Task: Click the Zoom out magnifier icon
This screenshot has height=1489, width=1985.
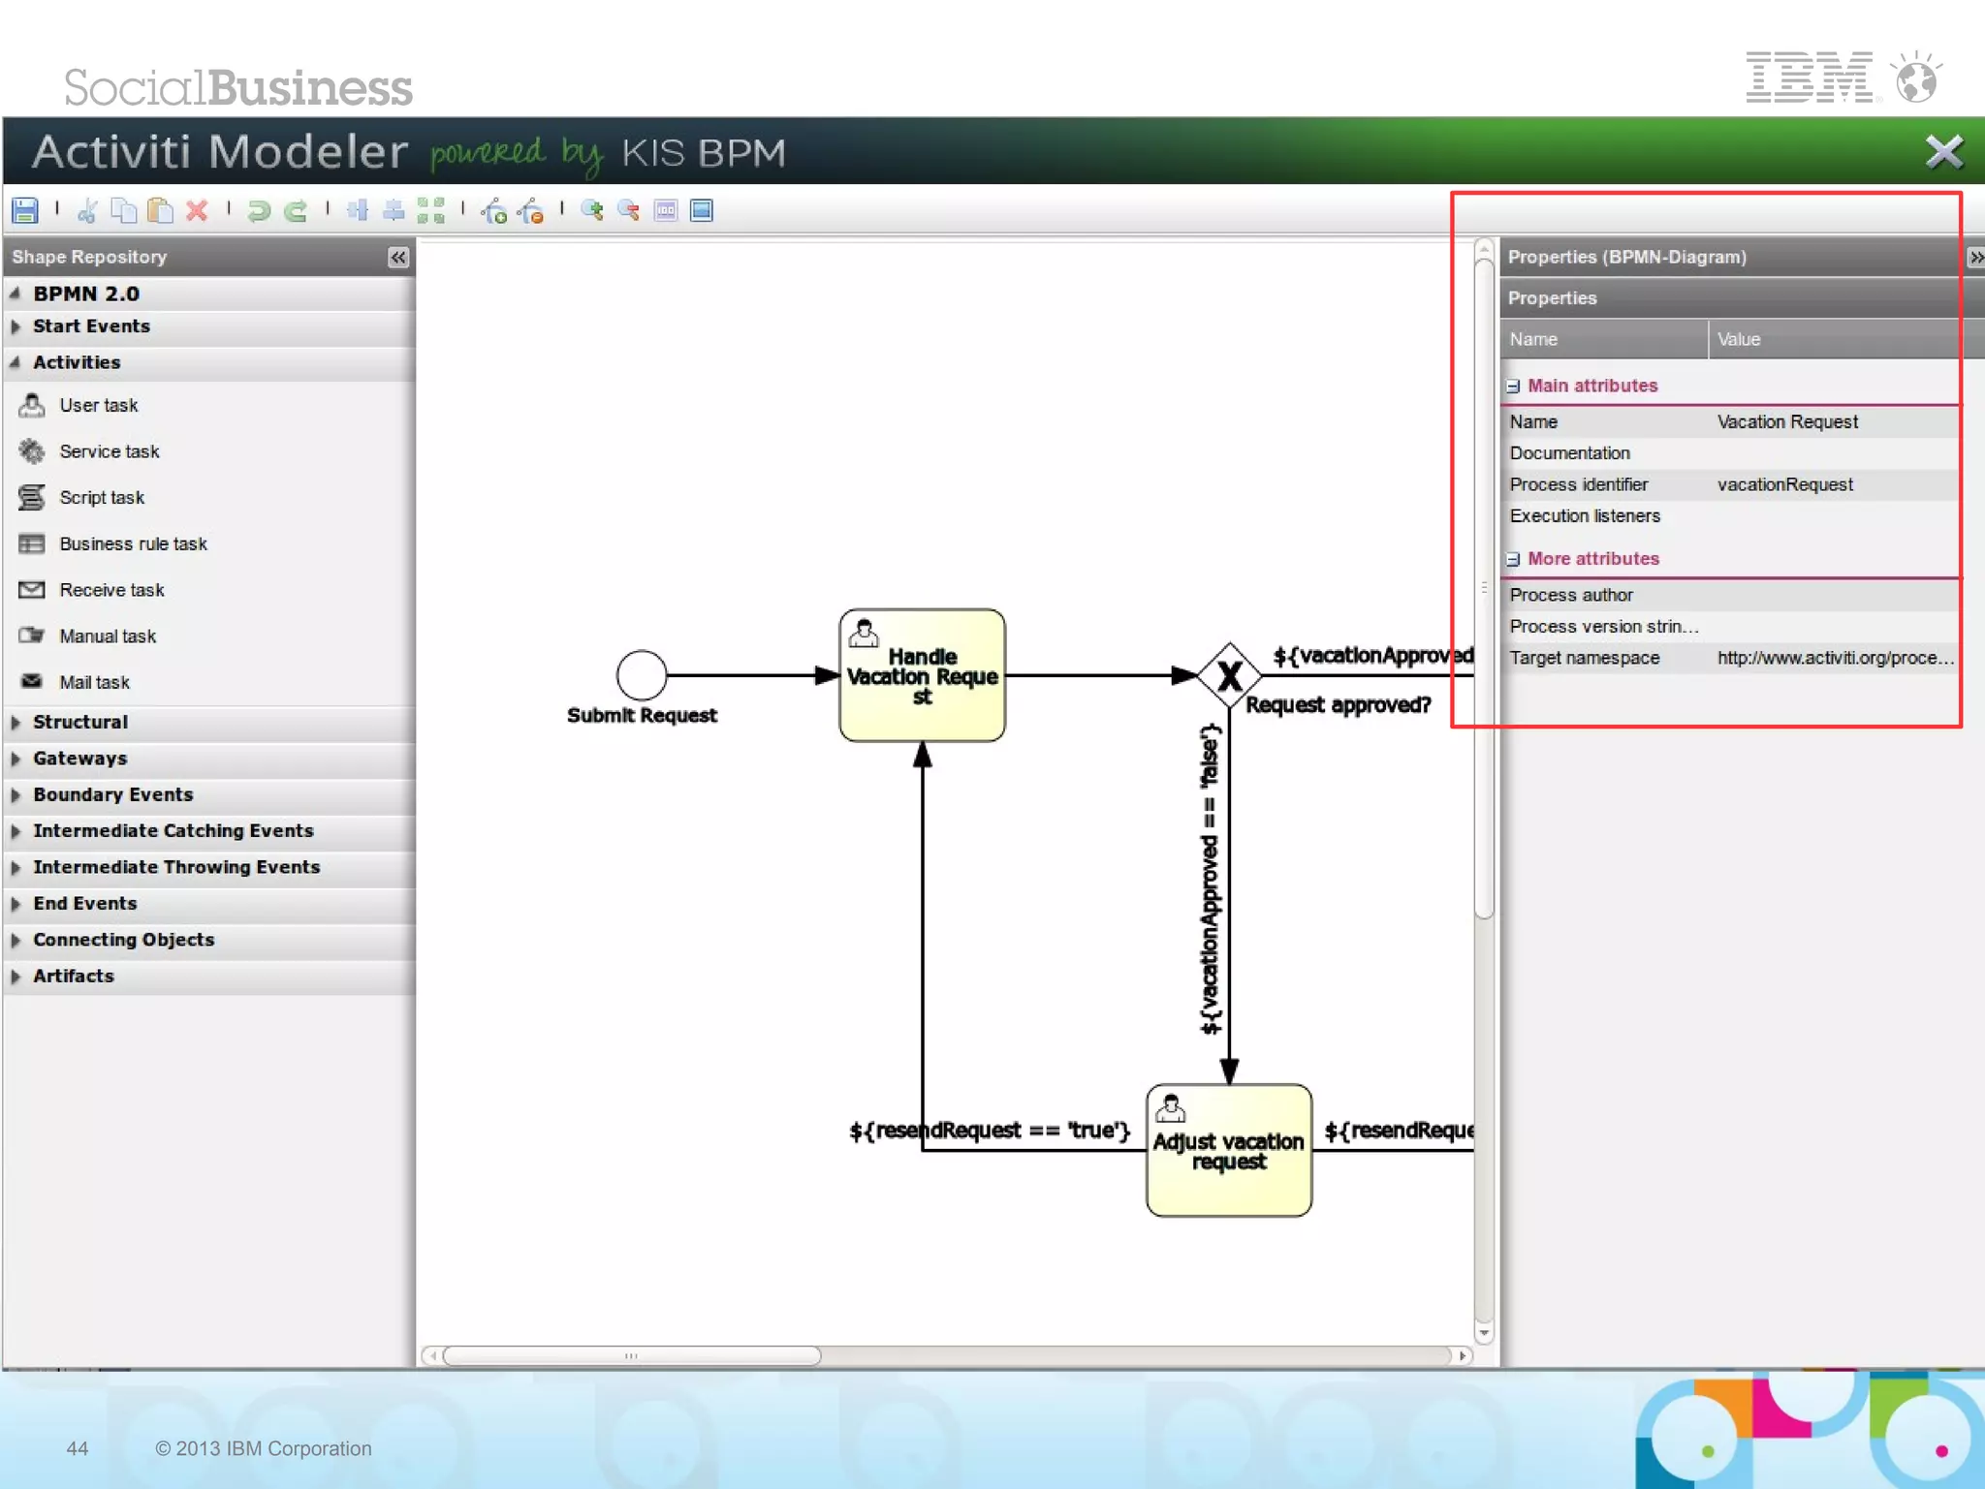Action: coord(629,210)
